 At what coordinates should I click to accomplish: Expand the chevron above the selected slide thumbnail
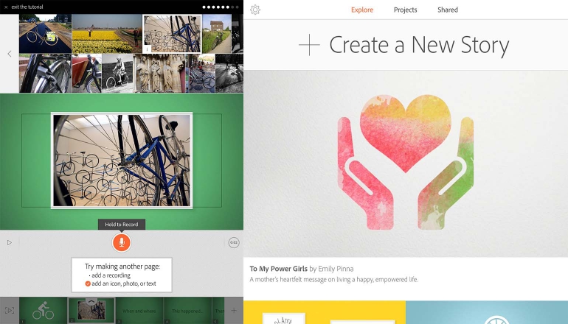coord(91,301)
